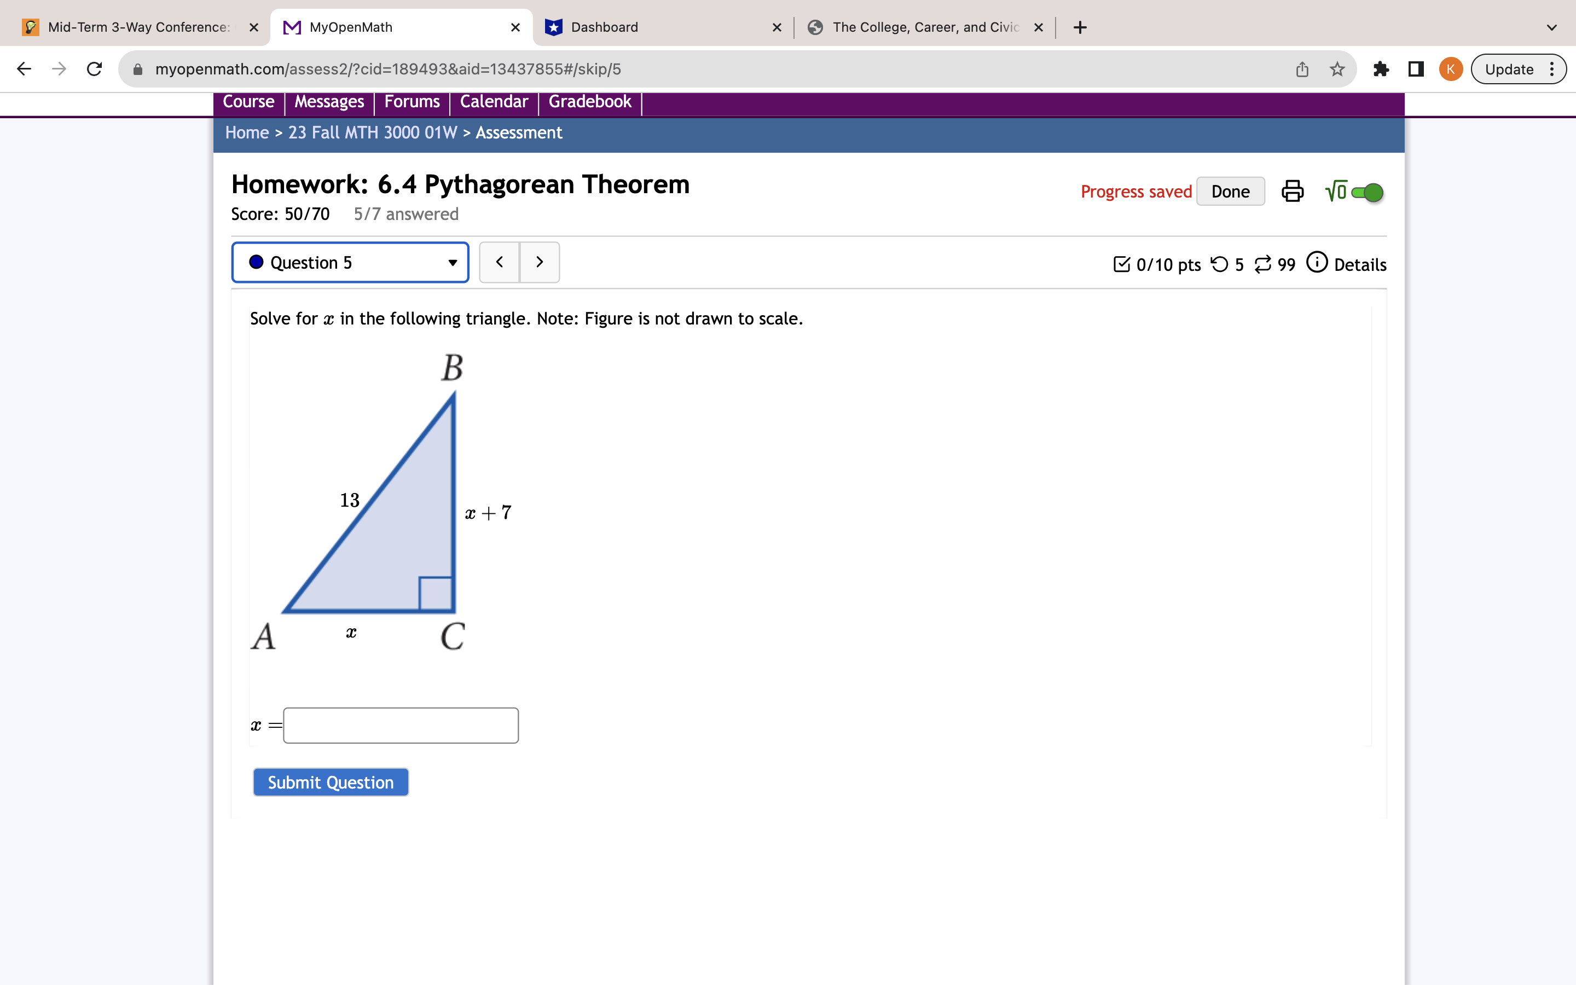Open the 23 Fall MTH 3000 01W breadcrumb
Screen dimensions: 1576x985
point(373,133)
